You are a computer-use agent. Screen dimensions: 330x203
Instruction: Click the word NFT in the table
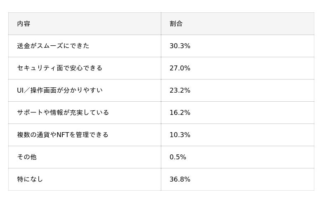point(62,135)
